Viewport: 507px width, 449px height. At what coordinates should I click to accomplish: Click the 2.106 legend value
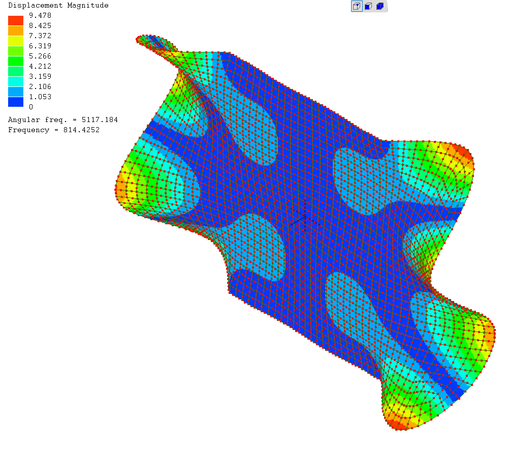(x=40, y=86)
